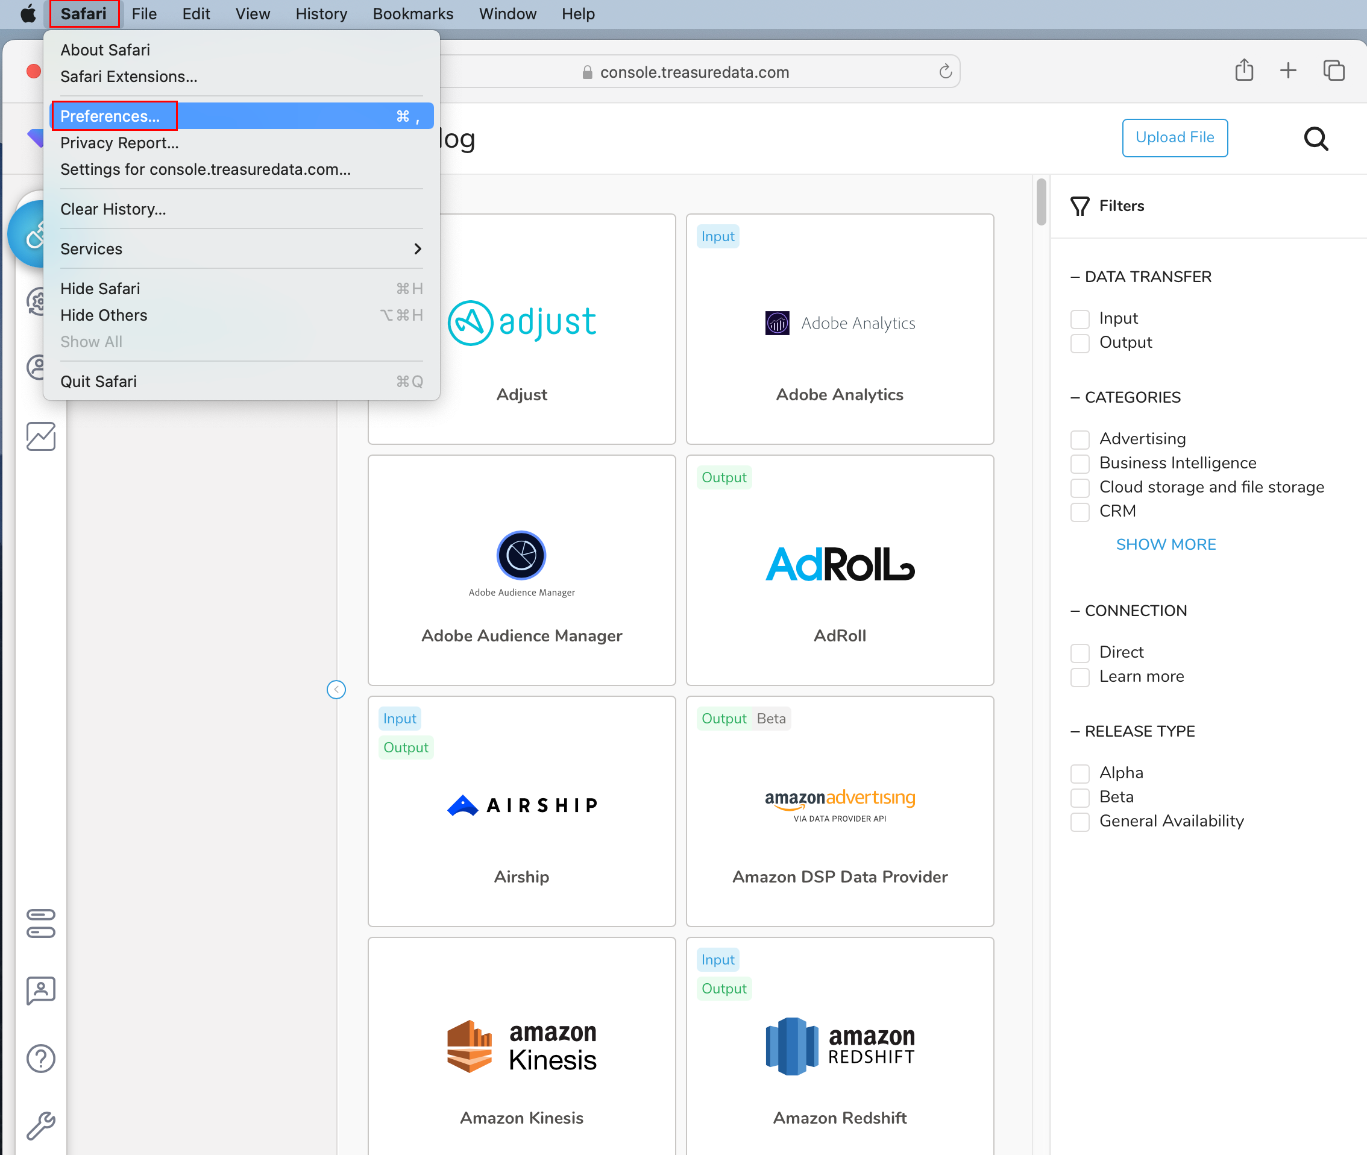The image size is (1367, 1155).
Task: Open the contact card sidebar icon
Action: pyautogui.click(x=40, y=990)
